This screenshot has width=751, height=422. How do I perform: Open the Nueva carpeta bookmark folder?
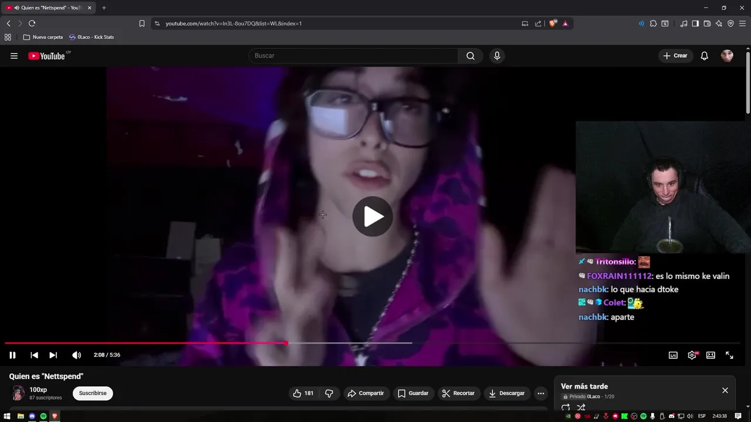(43, 37)
